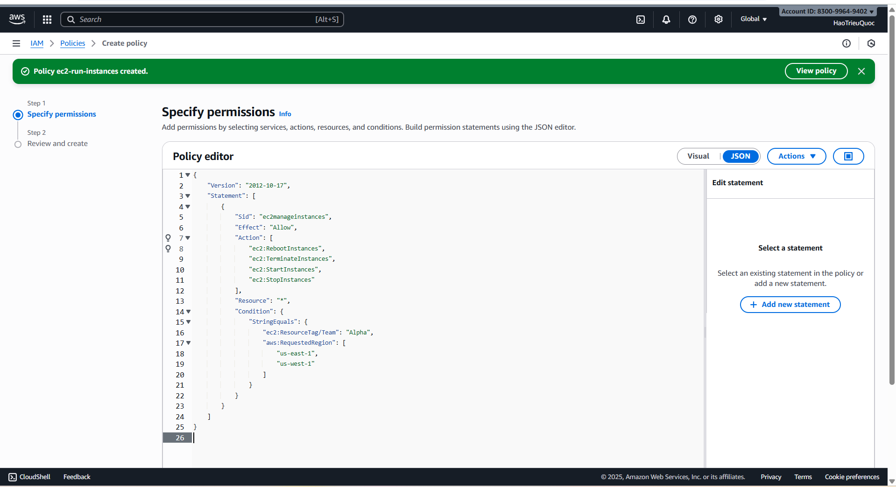Collapse the Condition block on line 14
The width and height of the screenshot is (896, 487).
[x=188, y=312]
